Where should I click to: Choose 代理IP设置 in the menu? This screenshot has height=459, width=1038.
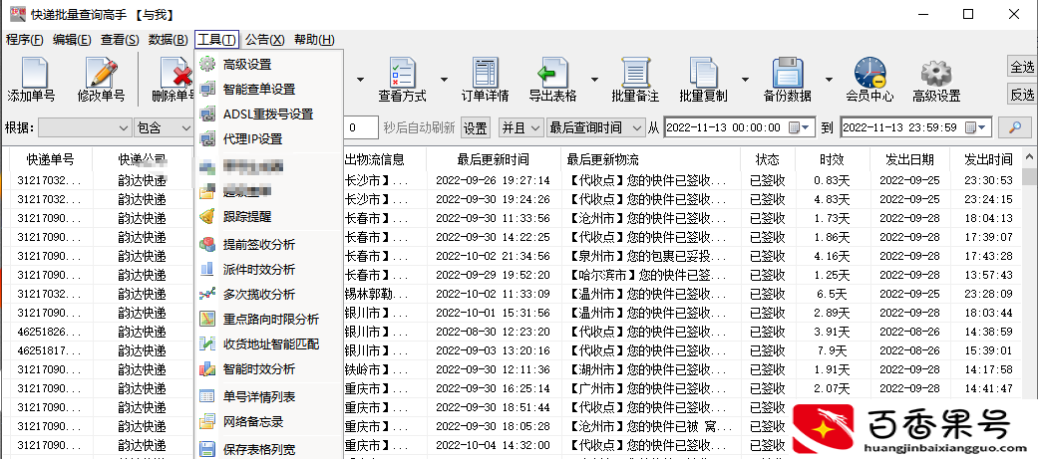(269, 138)
